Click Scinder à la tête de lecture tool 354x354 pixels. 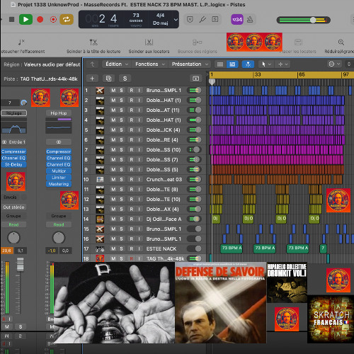(x=93, y=46)
